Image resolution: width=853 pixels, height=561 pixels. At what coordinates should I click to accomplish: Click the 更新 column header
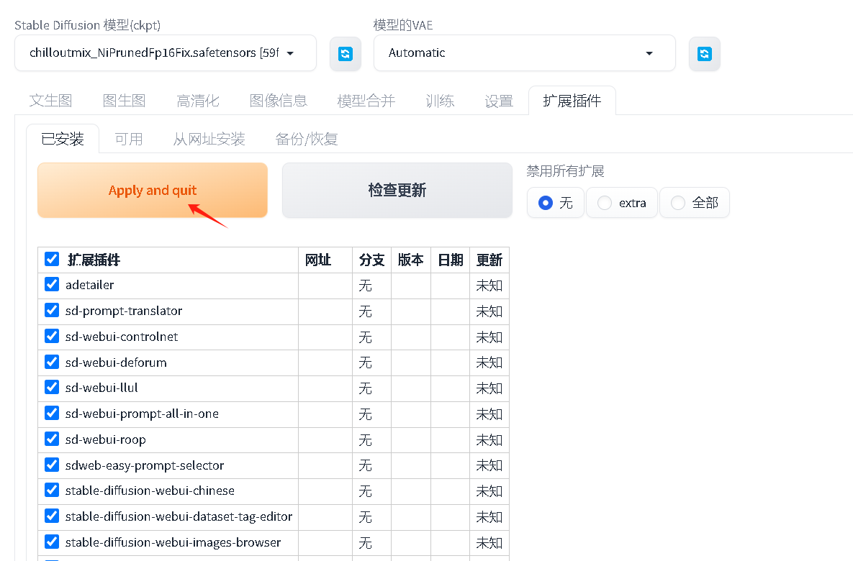[x=489, y=260]
